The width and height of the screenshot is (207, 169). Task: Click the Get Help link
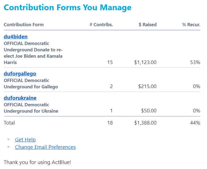click(x=25, y=140)
